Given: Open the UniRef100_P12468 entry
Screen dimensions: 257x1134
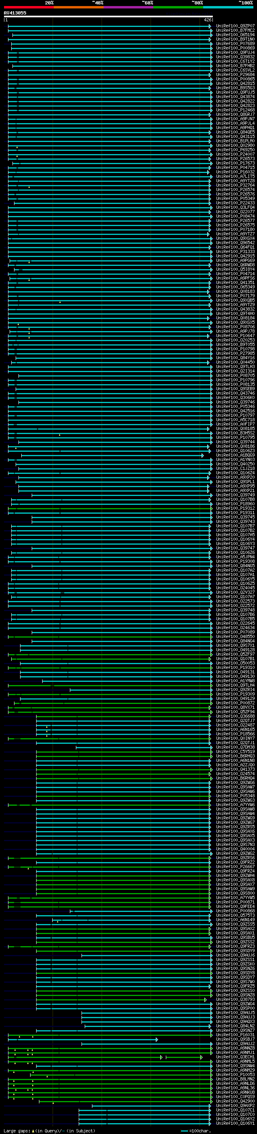Looking at the screenshot, I should tap(235, 110).
